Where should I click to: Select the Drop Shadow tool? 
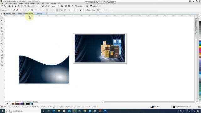pos(2,55)
